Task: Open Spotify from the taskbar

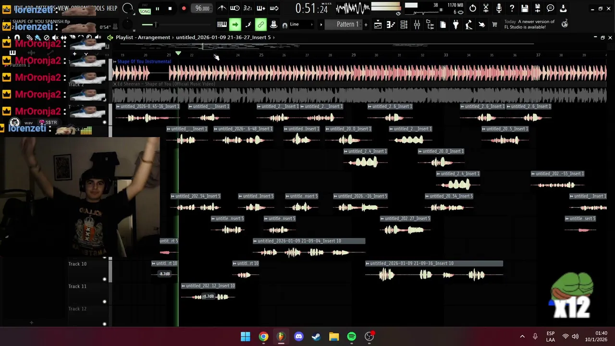Action: [x=352, y=337]
